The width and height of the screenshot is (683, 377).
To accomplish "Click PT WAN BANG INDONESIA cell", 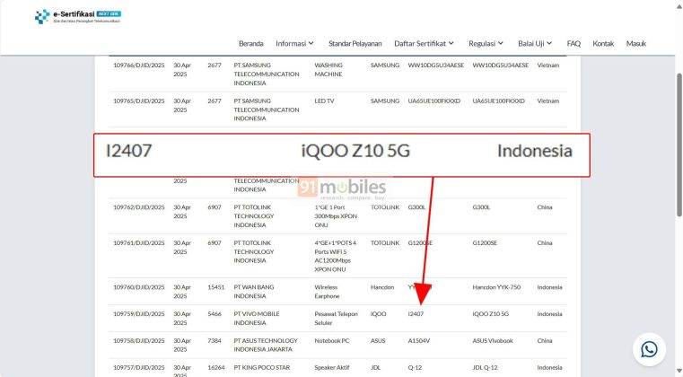I will pyautogui.click(x=254, y=292).
